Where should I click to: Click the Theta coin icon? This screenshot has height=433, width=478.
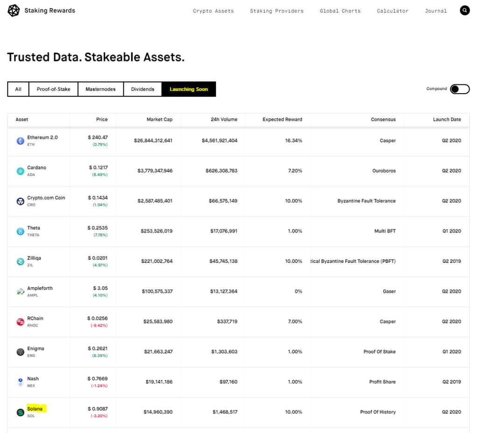21,231
